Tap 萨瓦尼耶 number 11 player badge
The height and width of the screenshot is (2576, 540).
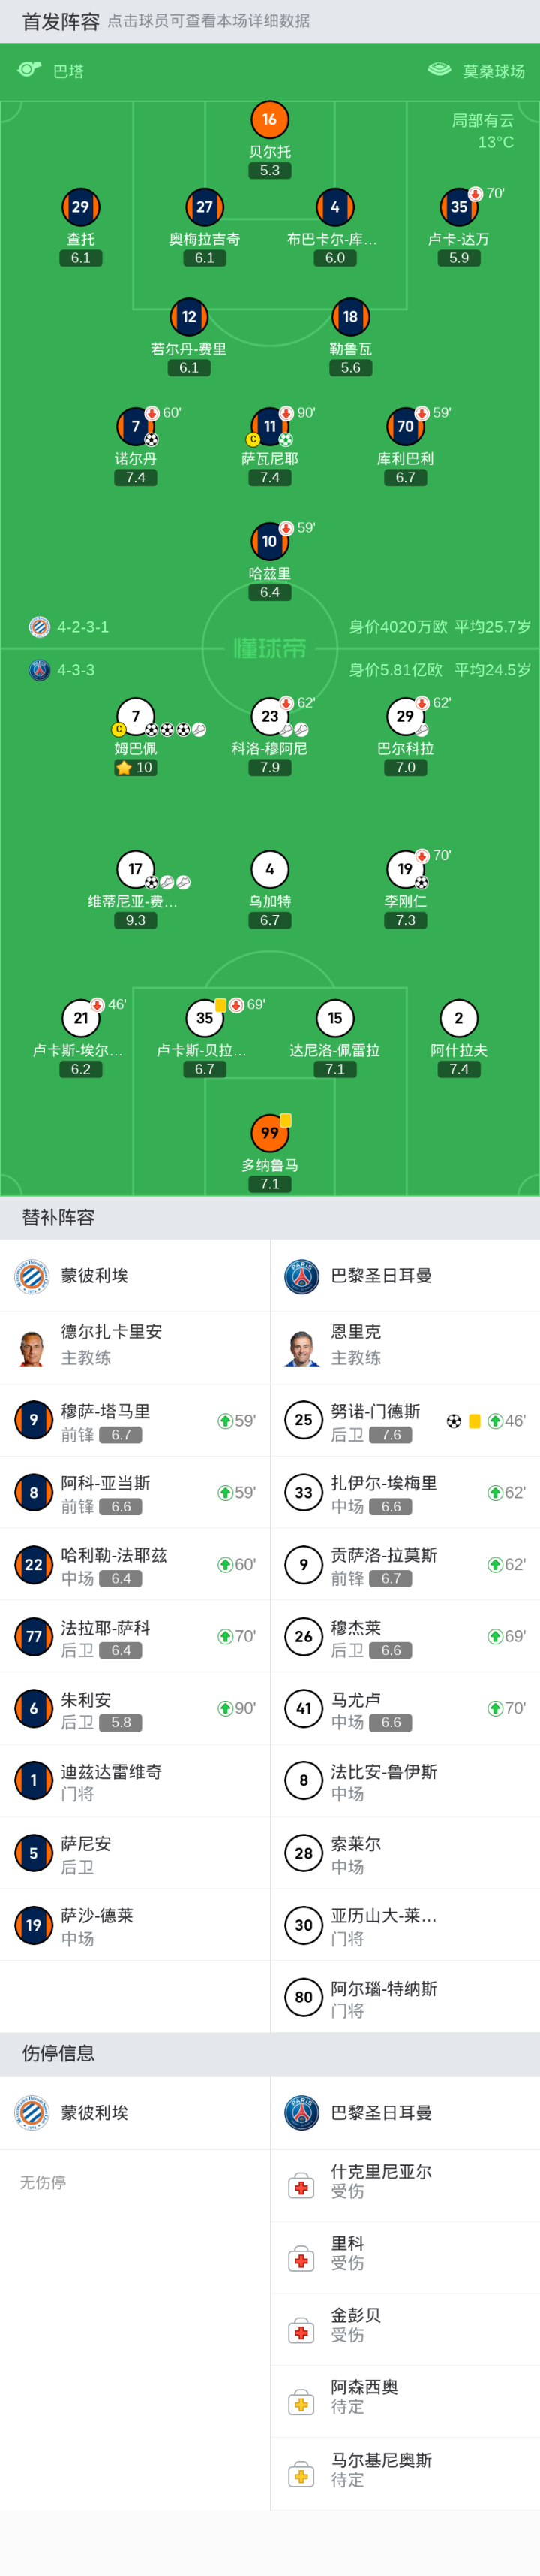click(269, 426)
